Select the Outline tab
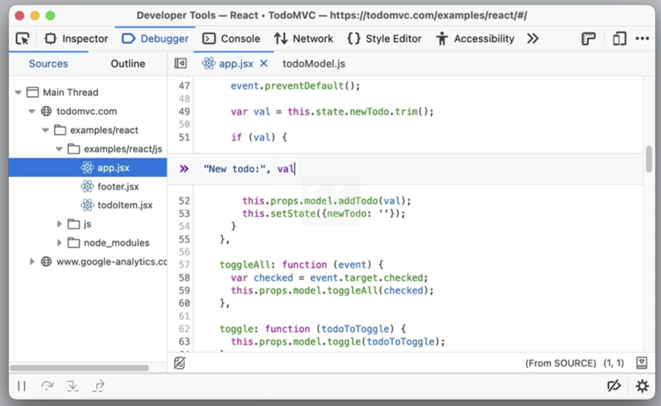661x406 pixels. pos(128,64)
